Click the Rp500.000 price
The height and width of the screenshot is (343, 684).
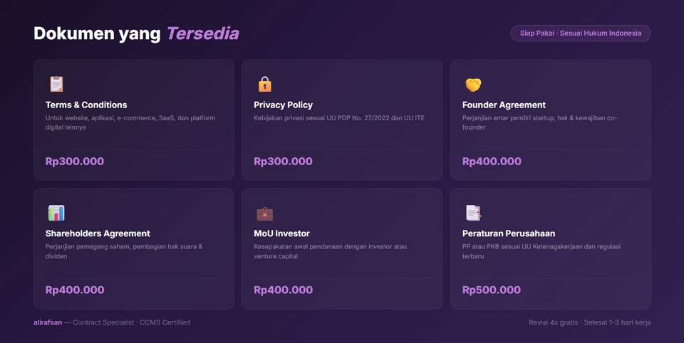(x=492, y=290)
